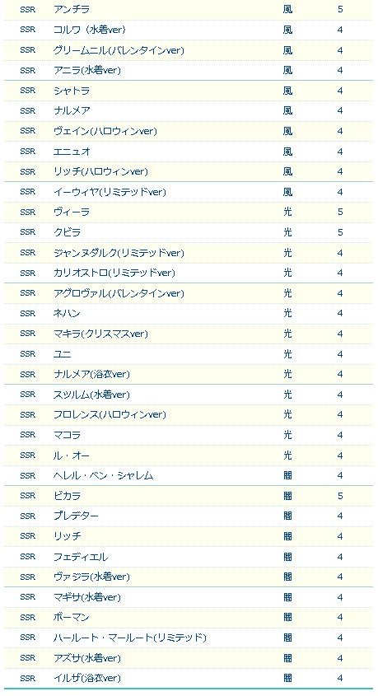Select the ナルメア(浴衣ver) row

[189, 374]
